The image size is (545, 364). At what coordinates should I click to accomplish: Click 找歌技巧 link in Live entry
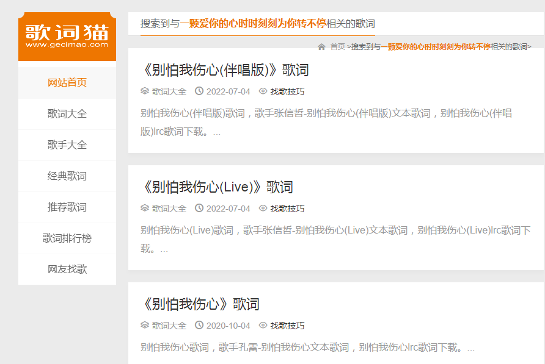287,209
